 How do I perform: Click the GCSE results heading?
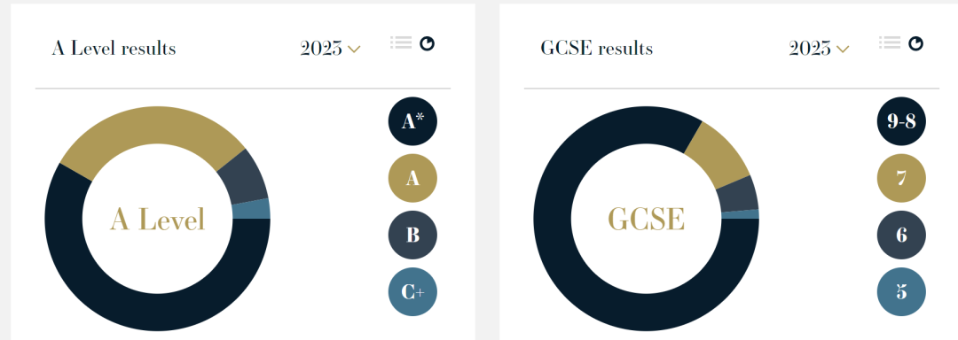(596, 48)
